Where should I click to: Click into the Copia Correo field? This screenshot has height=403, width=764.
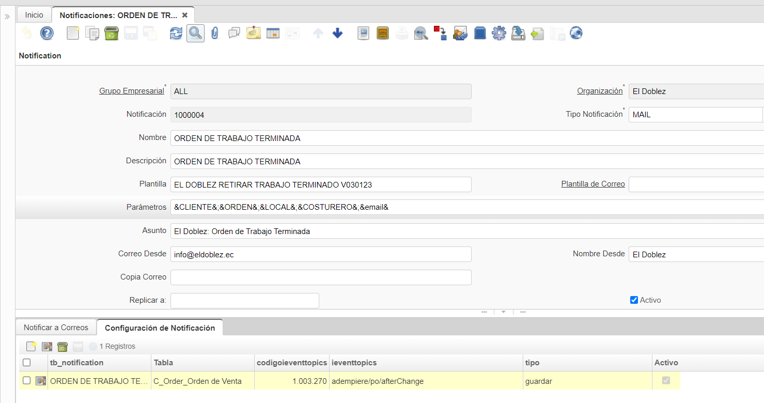click(x=320, y=277)
